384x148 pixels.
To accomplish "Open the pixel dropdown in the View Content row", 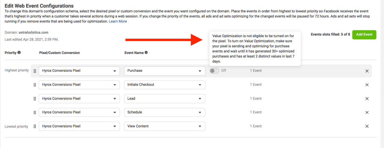I will 79,126.
